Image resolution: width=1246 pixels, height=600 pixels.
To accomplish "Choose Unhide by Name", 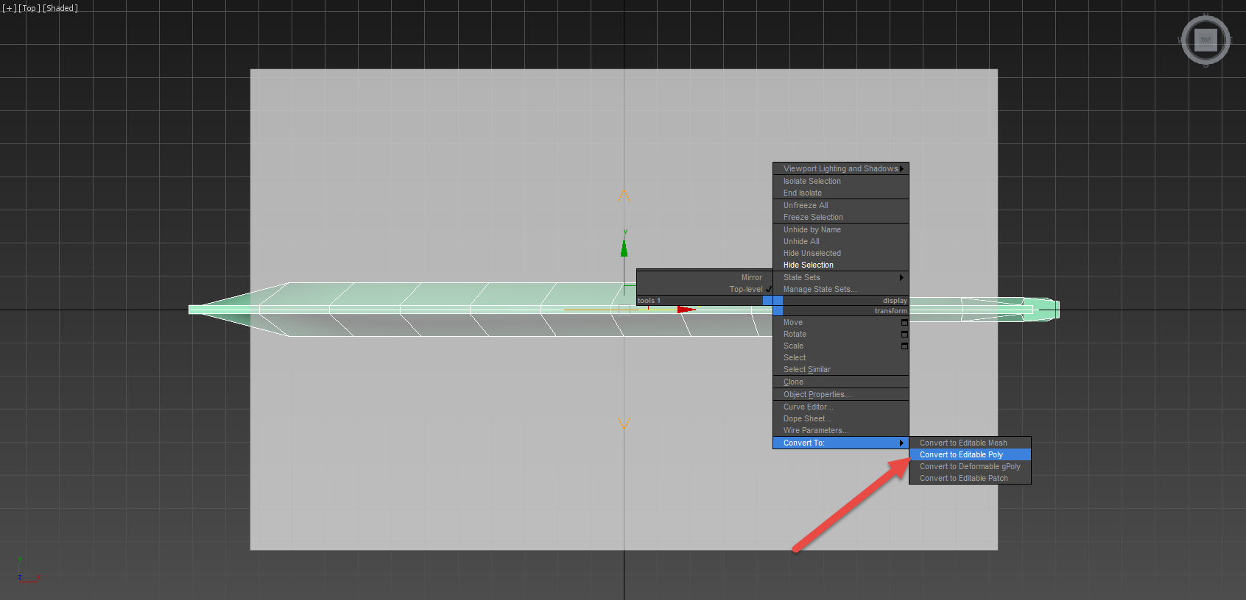I will tap(841, 230).
